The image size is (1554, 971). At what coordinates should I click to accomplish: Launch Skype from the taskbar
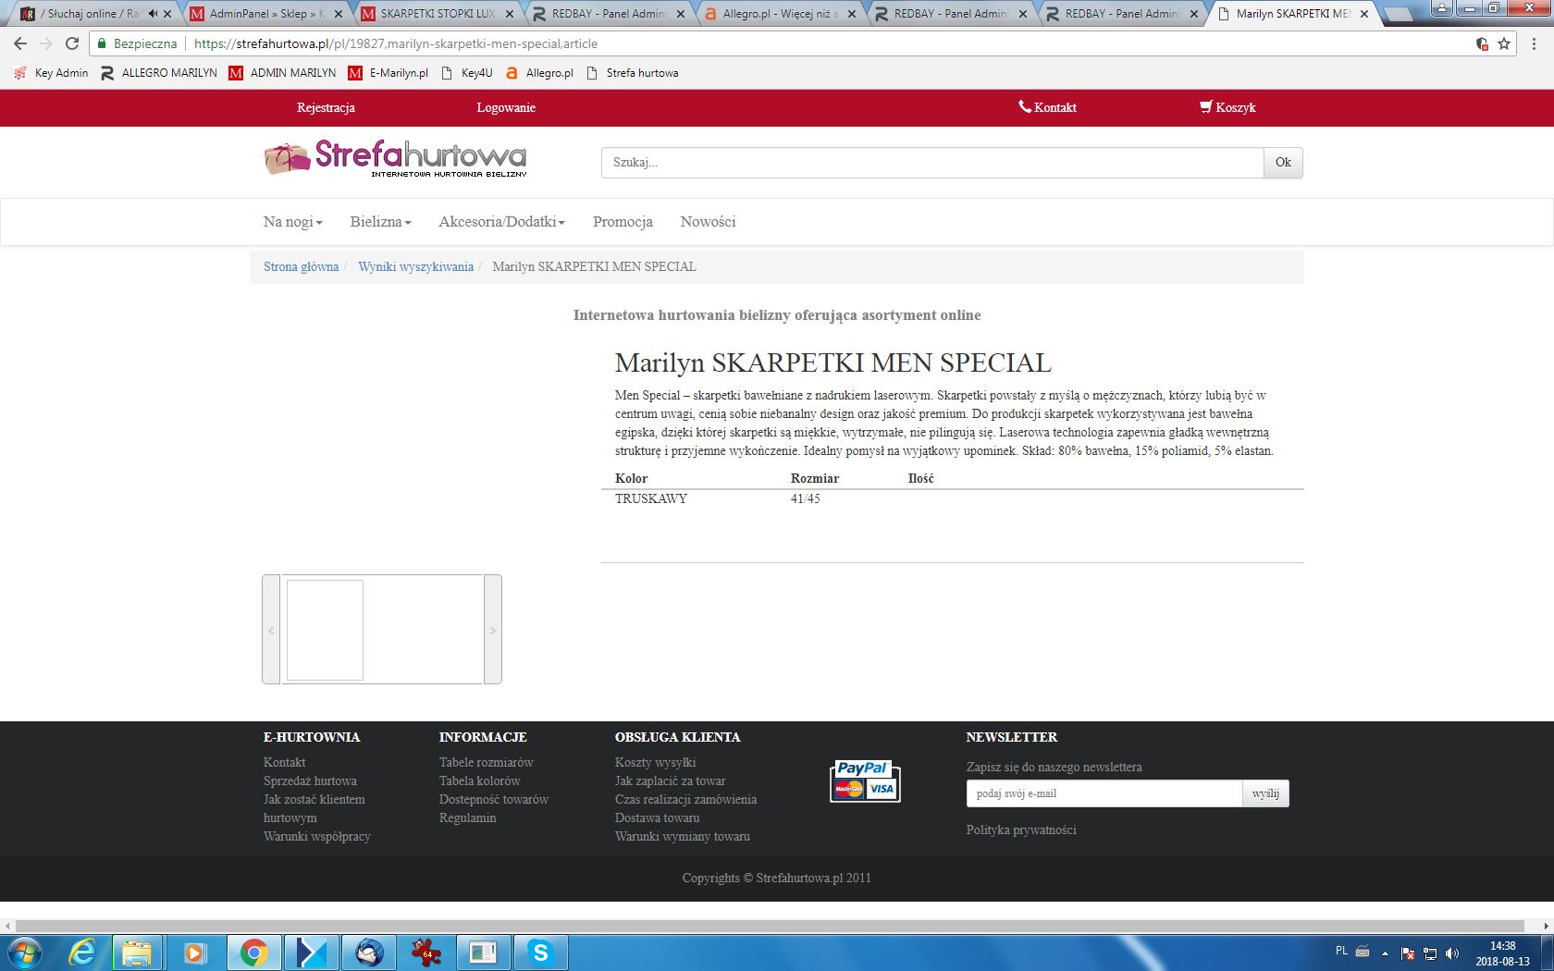[540, 952]
